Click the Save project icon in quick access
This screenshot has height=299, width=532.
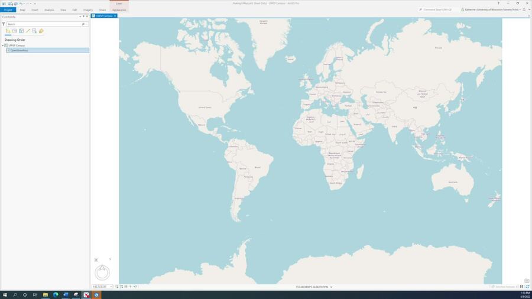tap(15, 4)
